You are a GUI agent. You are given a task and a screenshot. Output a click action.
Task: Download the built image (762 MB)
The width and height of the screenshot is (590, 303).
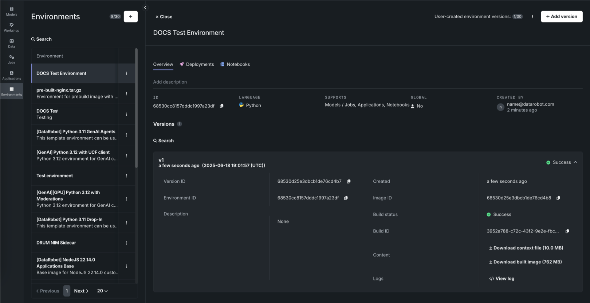click(525, 262)
